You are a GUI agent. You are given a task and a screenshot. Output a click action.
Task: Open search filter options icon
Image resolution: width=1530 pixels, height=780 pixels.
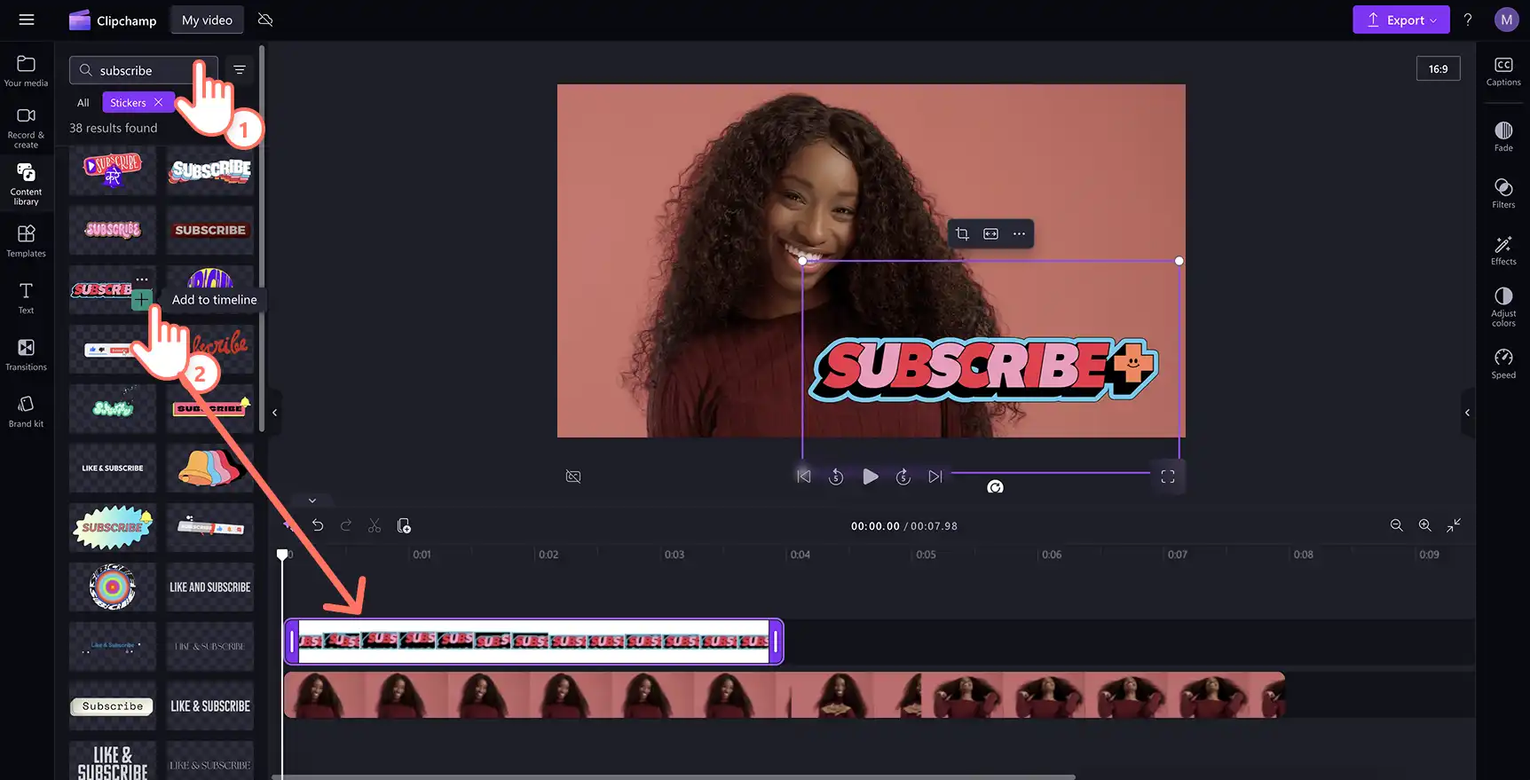point(240,70)
